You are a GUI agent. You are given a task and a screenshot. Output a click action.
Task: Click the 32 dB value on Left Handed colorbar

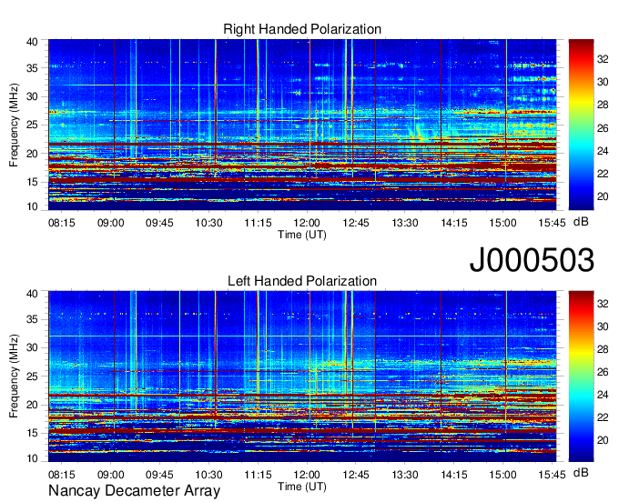(x=603, y=304)
